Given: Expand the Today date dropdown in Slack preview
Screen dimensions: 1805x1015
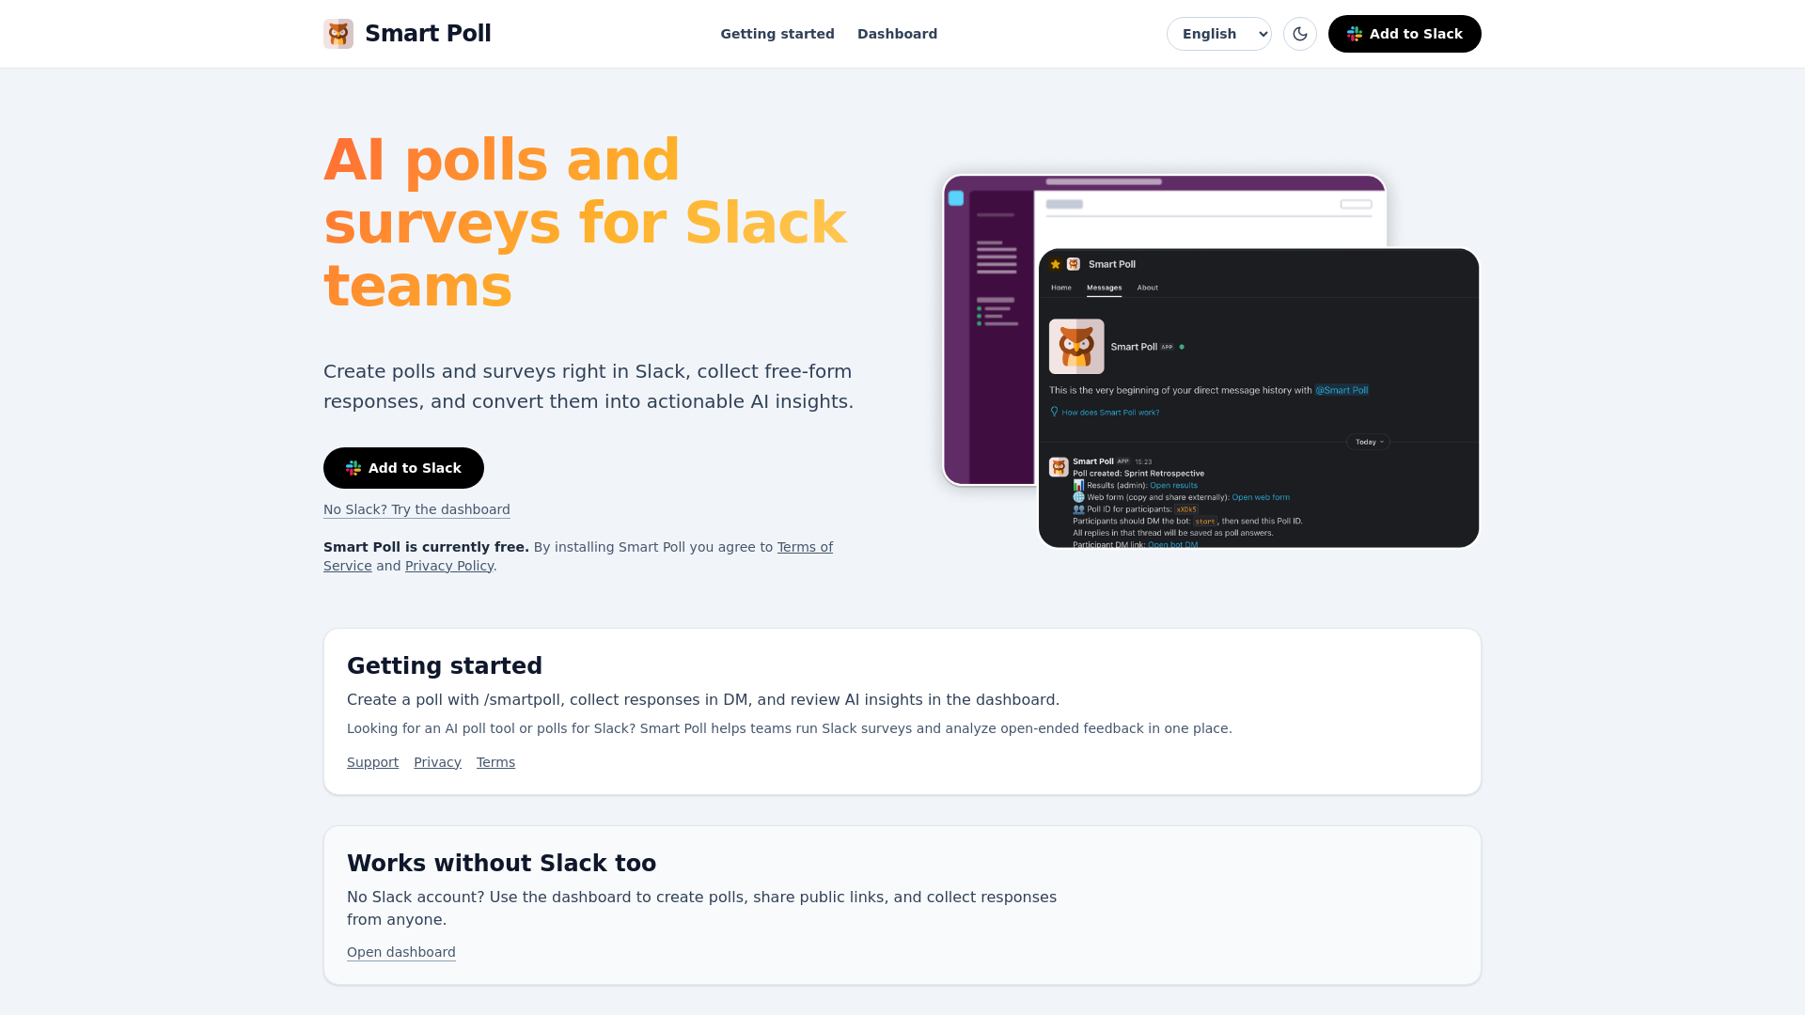Looking at the screenshot, I should [1368, 442].
